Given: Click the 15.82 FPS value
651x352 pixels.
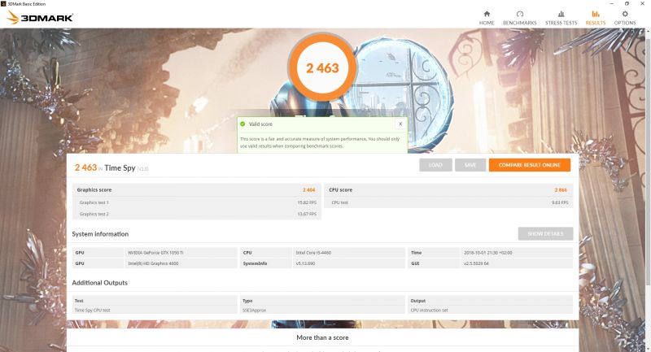Looking at the screenshot, I should point(307,202).
